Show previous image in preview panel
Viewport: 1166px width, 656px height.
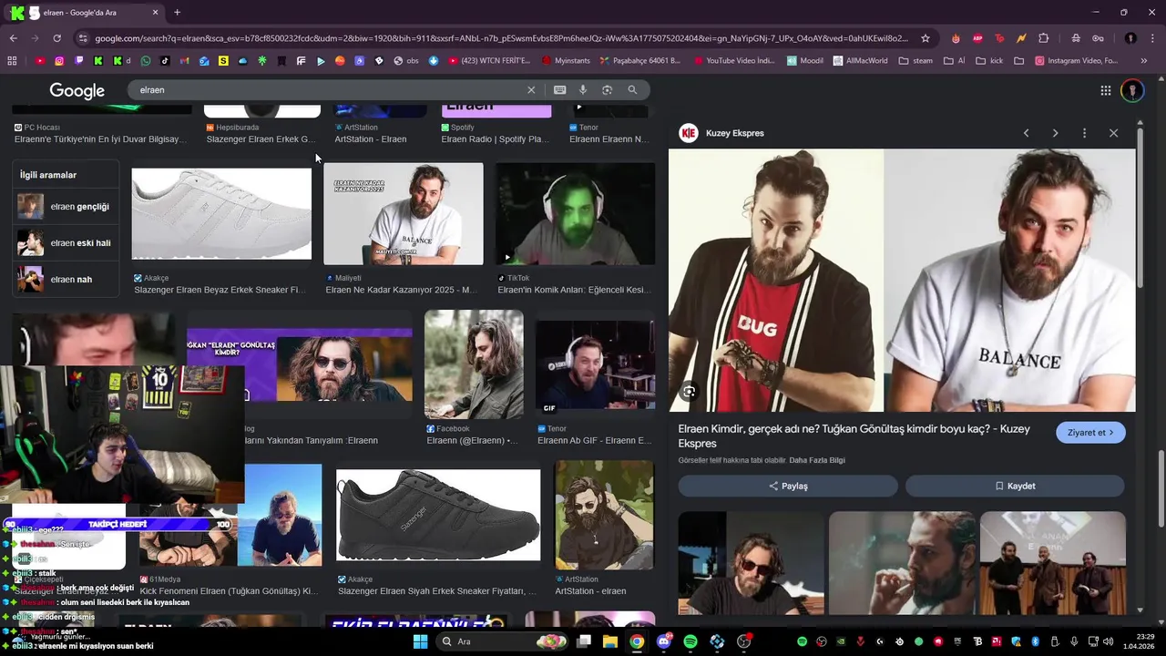pyautogui.click(x=1027, y=133)
